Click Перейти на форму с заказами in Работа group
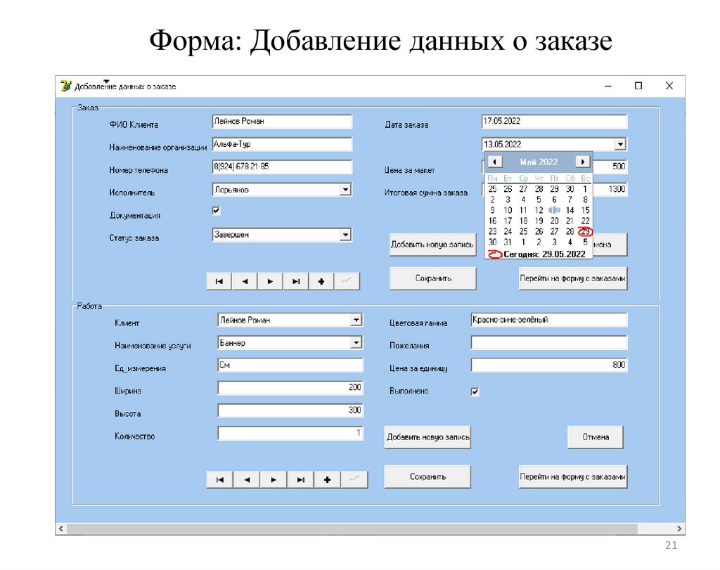The height and width of the screenshot is (570, 720). click(x=572, y=477)
